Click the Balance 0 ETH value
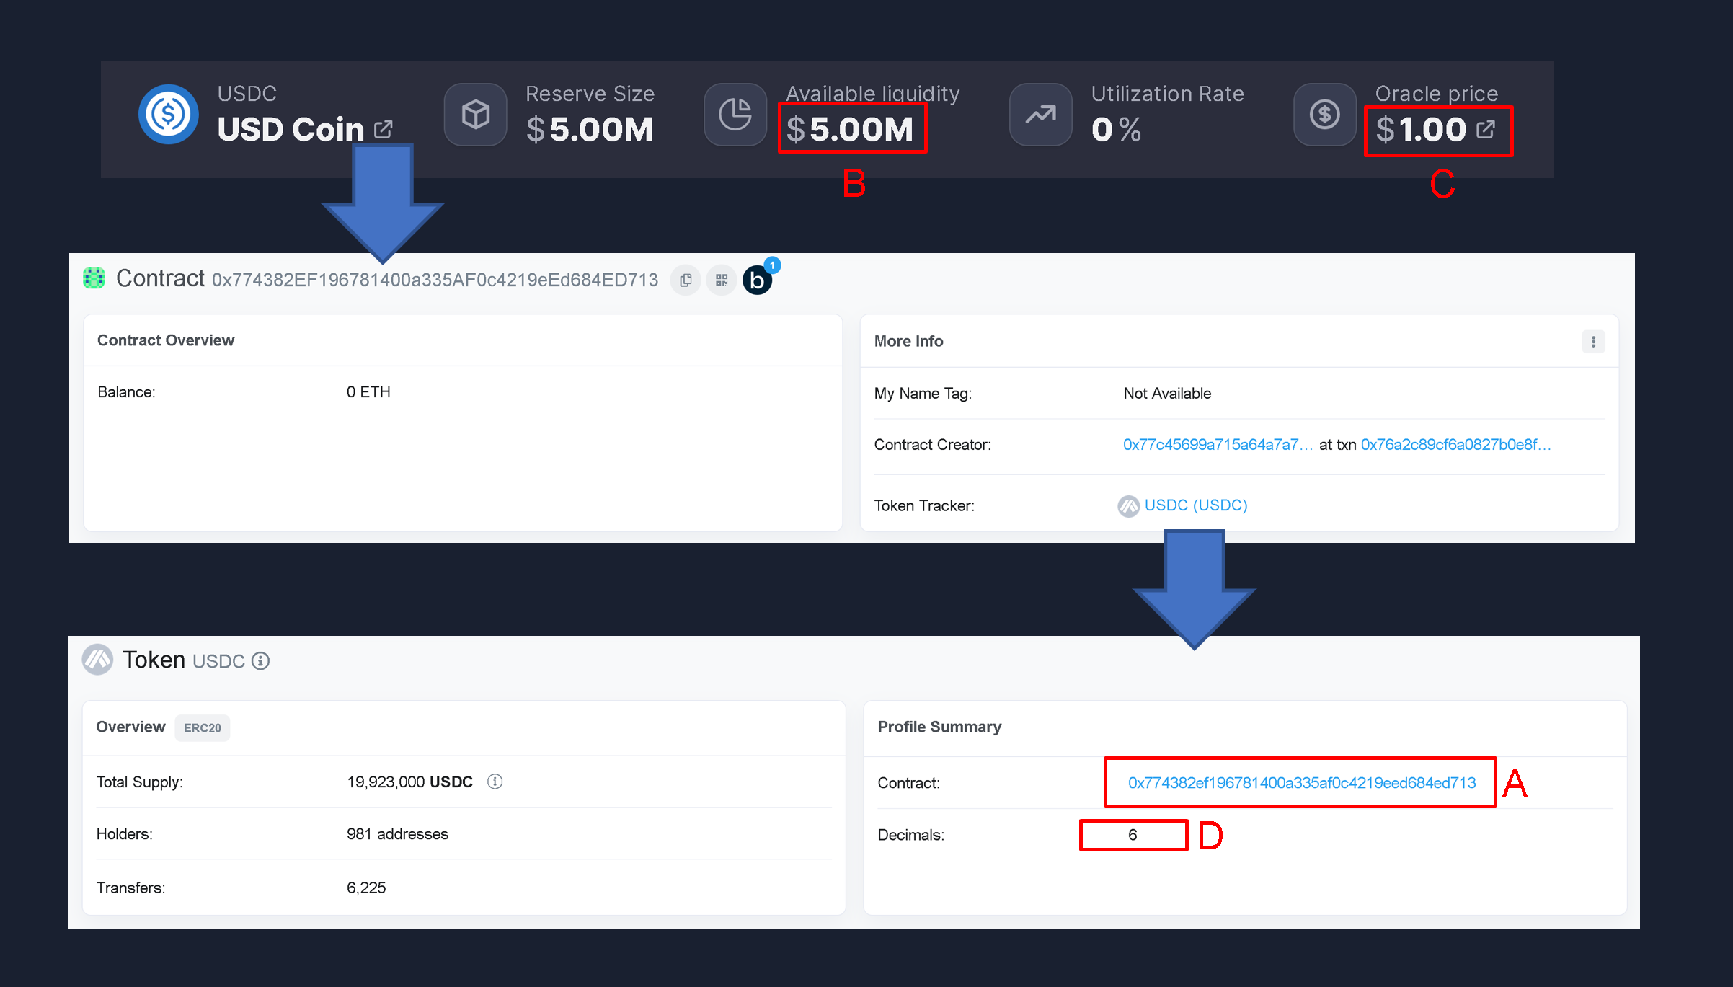The image size is (1733, 987). (x=368, y=392)
